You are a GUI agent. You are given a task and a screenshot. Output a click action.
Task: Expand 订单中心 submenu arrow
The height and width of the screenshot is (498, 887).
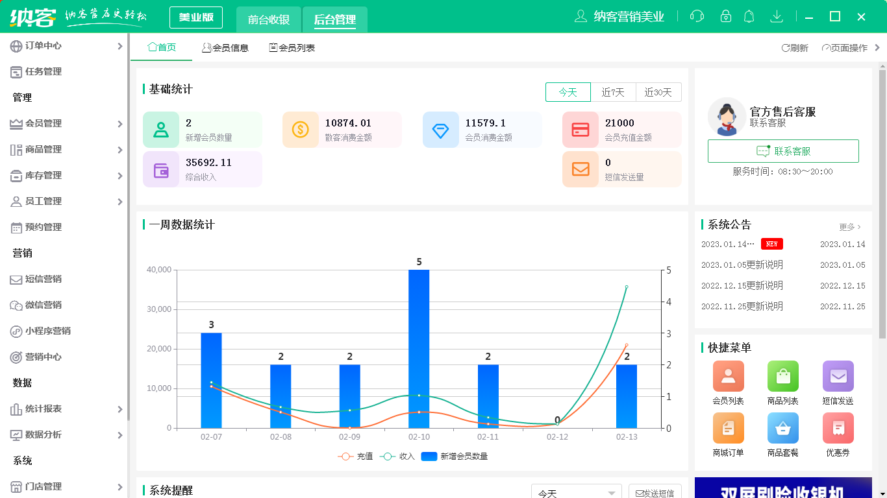[x=119, y=46]
